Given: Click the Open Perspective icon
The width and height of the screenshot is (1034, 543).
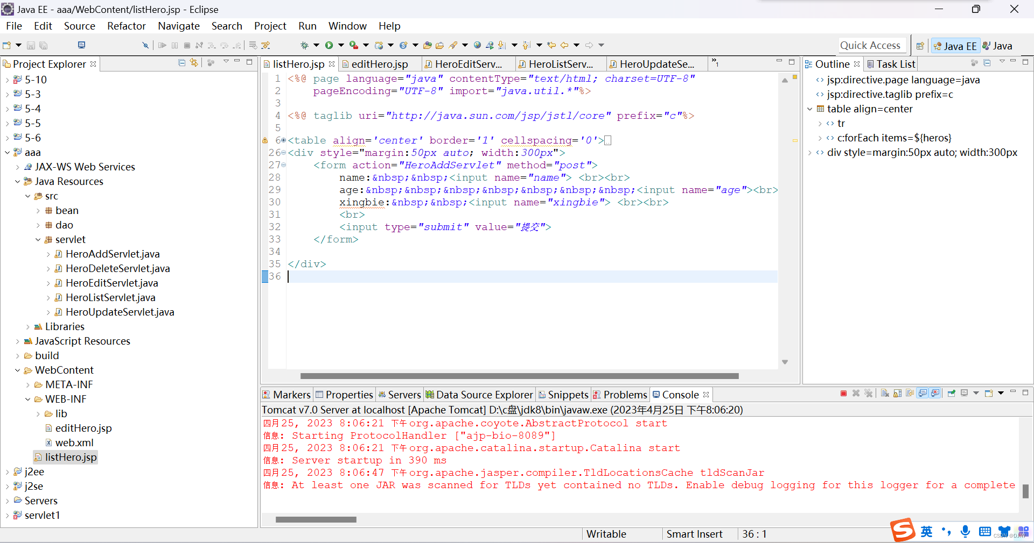Looking at the screenshot, I should coord(920,46).
